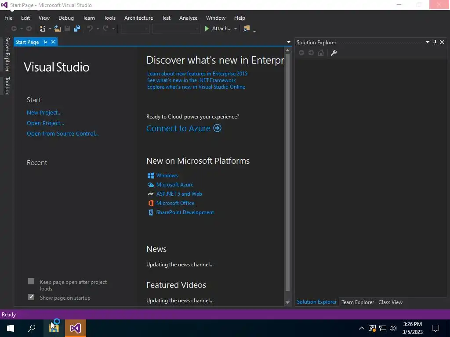Click the Solution Explorer Back arrow
Screen dimensions: 450x337
tap(301, 53)
